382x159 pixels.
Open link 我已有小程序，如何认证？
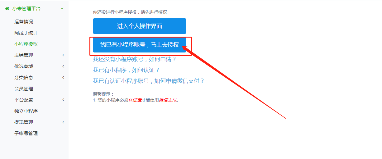(126, 70)
